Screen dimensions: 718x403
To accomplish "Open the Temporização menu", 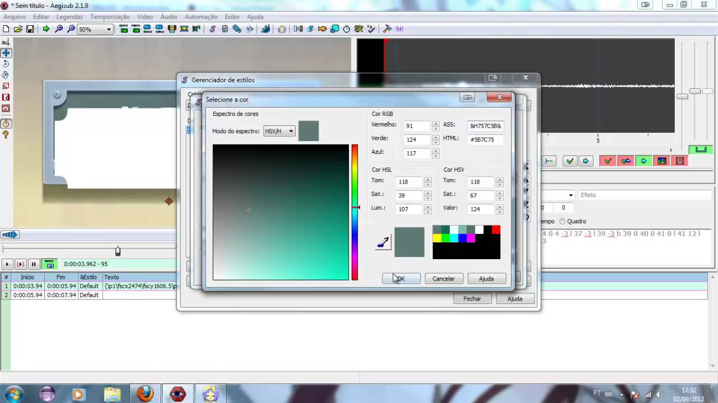I will (110, 17).
